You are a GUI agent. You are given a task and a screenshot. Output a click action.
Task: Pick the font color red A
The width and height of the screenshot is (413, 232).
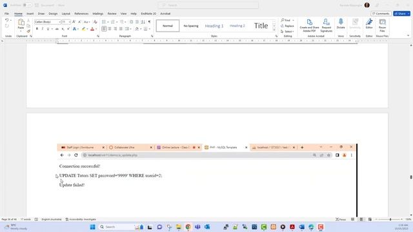coord(92,29)
